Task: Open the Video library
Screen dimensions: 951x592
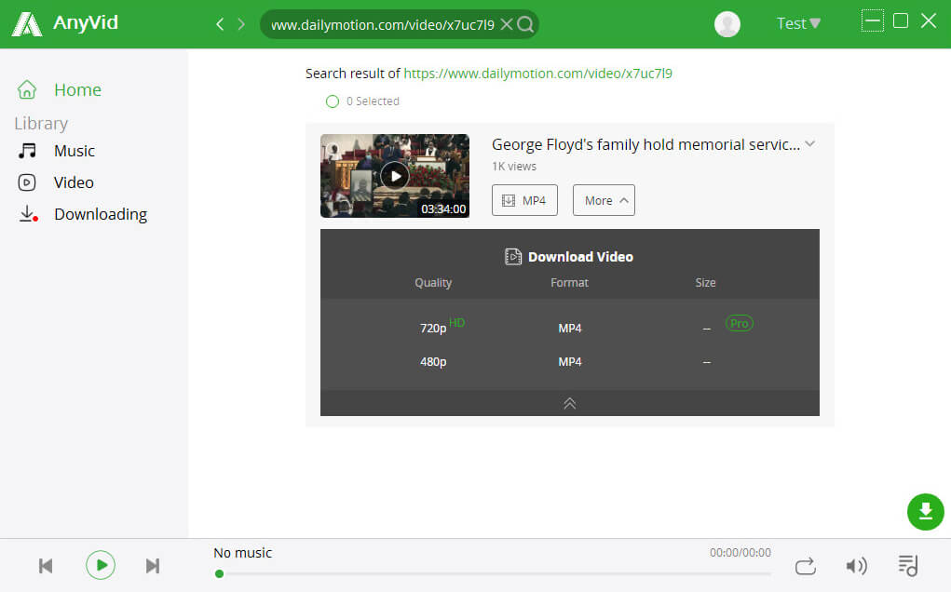Action: [x=74, y=182]
